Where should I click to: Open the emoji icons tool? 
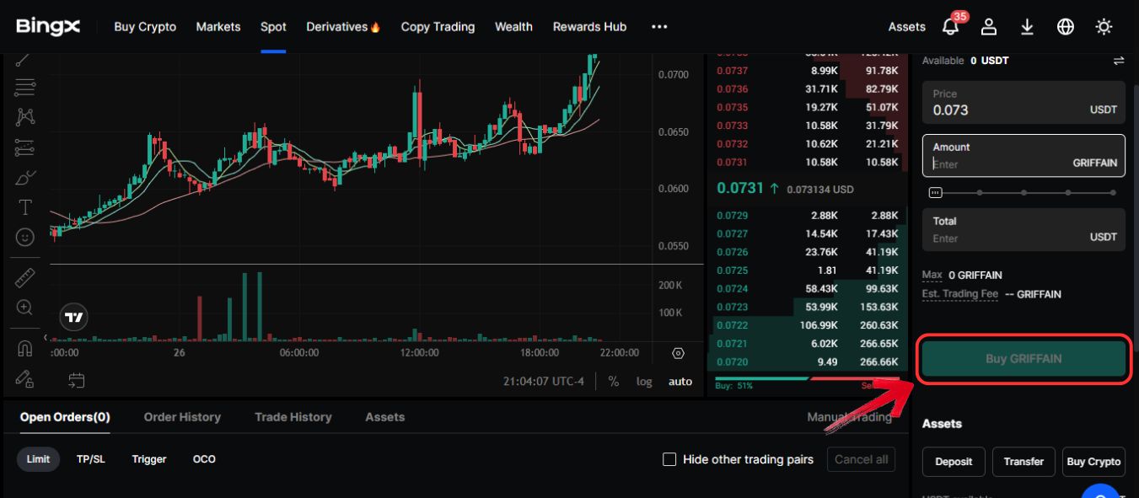pyautogui.click(x=25, y=238)
